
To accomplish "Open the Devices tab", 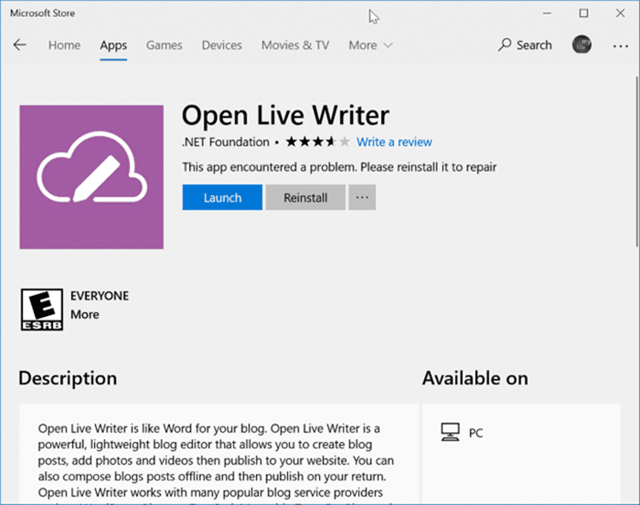I will (x=221, y=45).
